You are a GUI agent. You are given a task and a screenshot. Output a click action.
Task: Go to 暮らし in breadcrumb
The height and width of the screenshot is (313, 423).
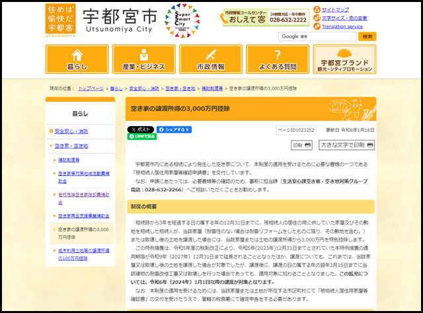pyautogui.click(x=116, y=88)
